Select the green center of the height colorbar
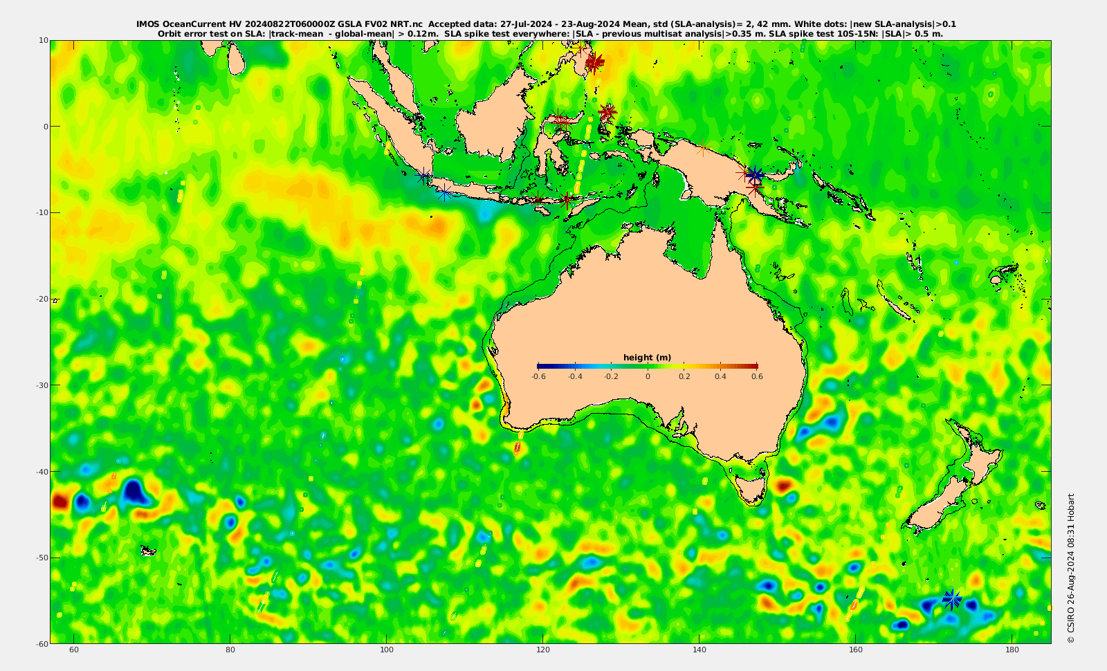The height and width of the screenshot is (671, 1107). tap(648, 366)
